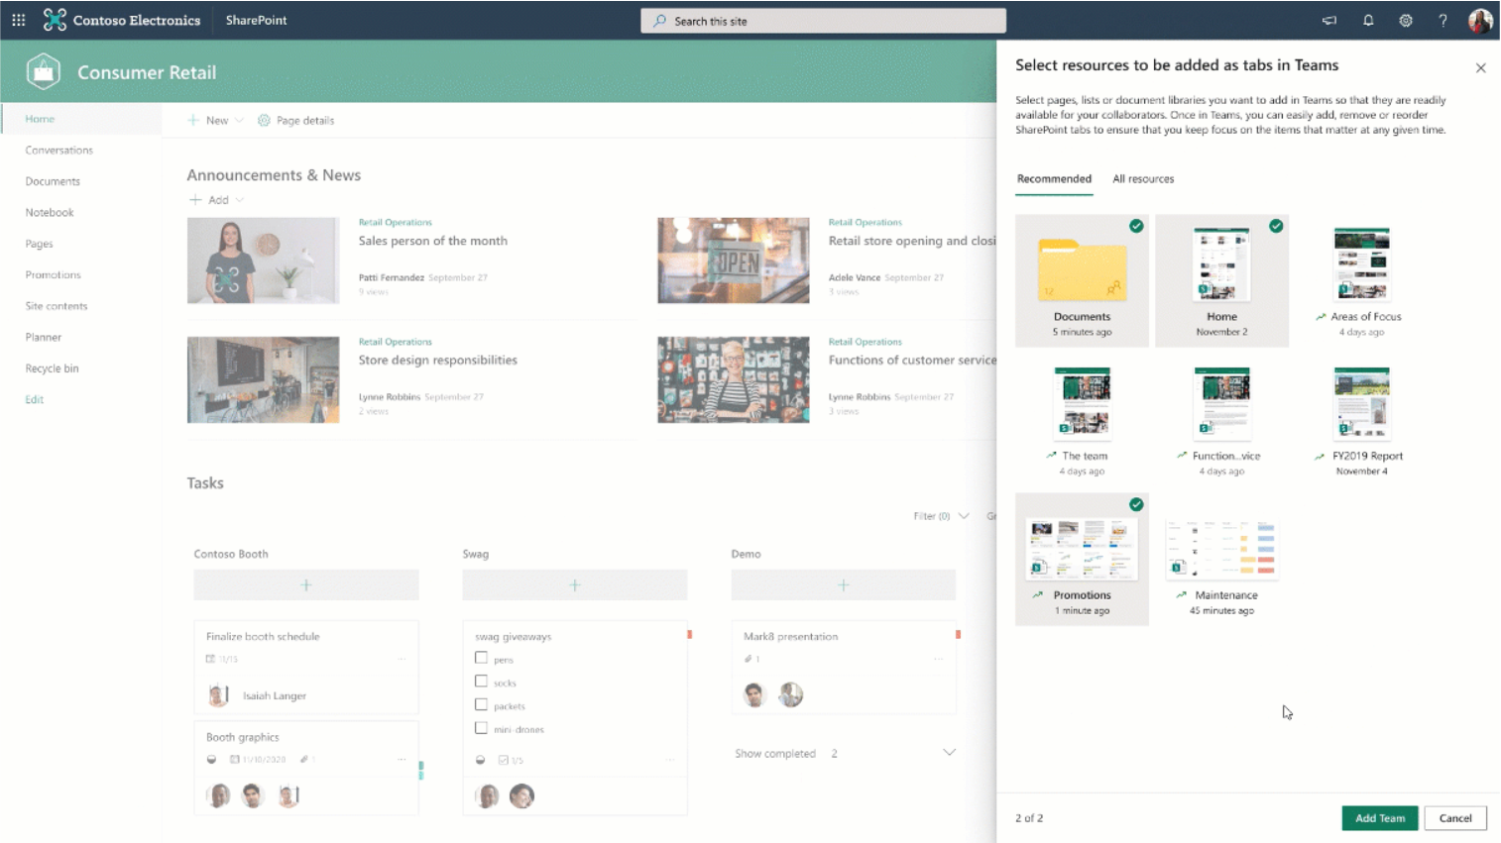
Task: Expand Show completed tasks in Demo
Action: [949, 753]
